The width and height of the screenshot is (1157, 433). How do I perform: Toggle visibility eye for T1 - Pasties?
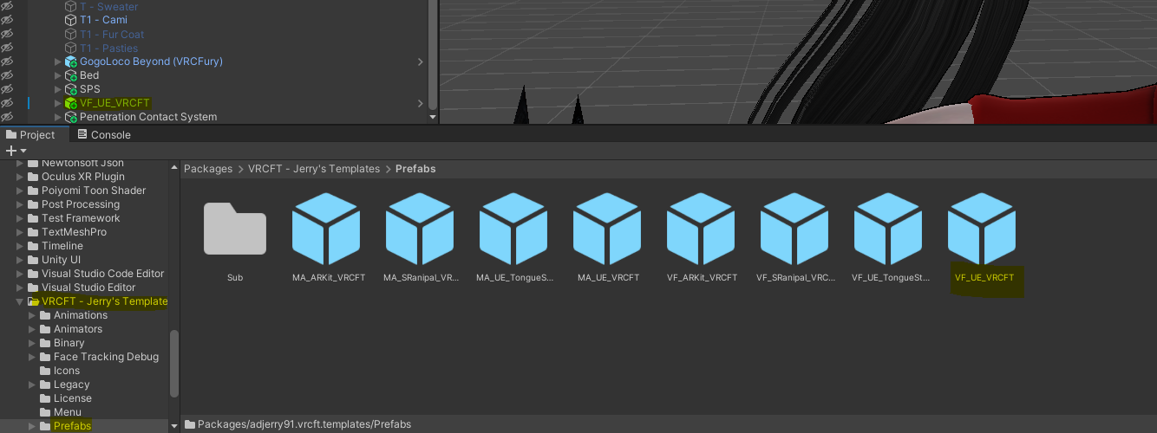(7, 48)
